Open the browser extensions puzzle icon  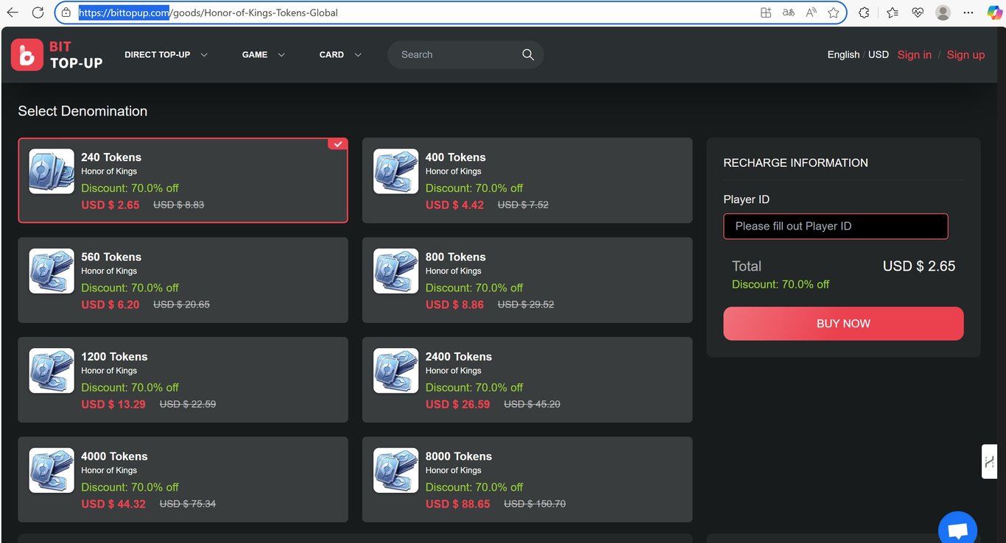click(x=865, y=13)
